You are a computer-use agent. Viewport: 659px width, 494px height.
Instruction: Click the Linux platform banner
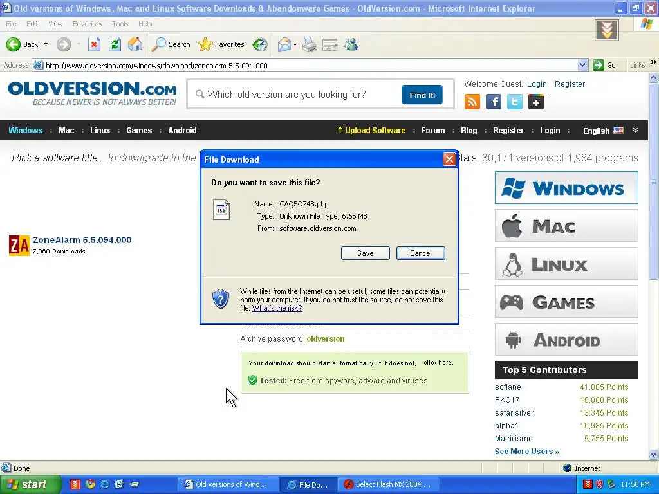[x=566, y=264]
